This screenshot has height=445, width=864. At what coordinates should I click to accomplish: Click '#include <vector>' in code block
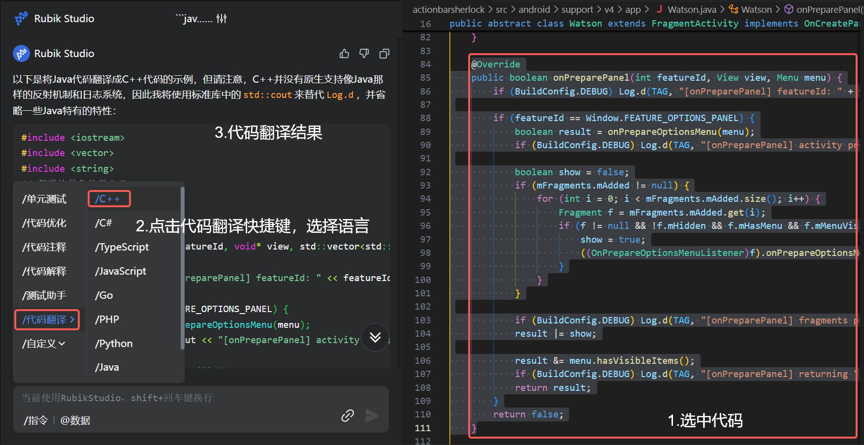[67, 153]
